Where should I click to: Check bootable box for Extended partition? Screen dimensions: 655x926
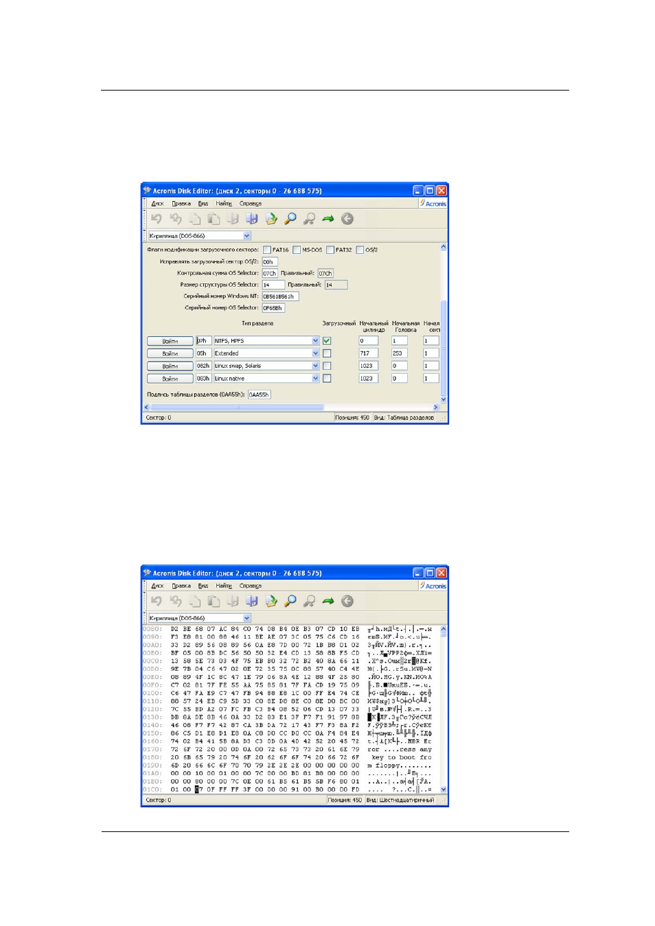(327, 353)
